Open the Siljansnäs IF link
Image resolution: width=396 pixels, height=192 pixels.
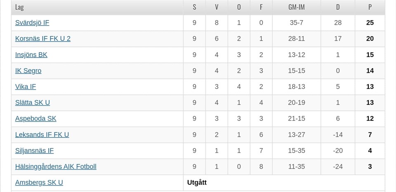pos(34,151)
